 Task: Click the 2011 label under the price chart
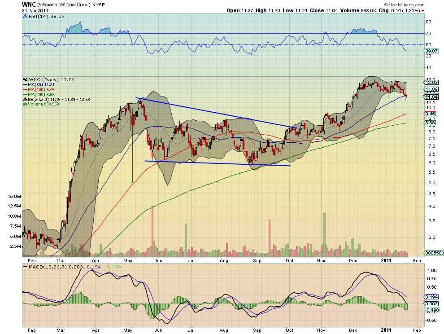386,260
